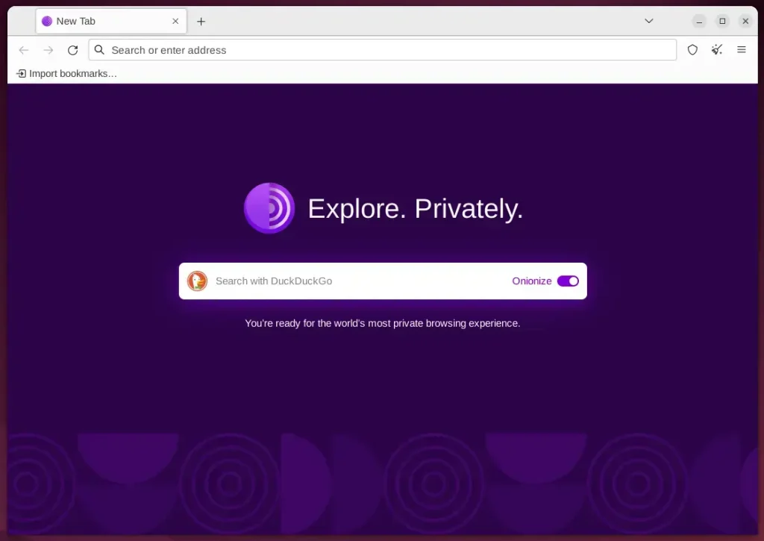Click the back navigation arrow
The height and width of the screenshot is (541, 764).
click(23, 50)
